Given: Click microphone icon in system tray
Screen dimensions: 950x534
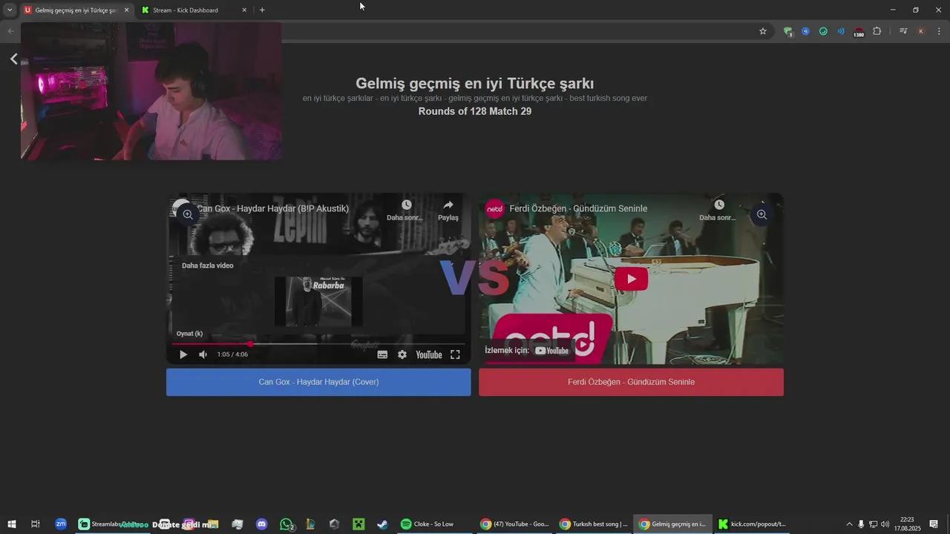Looking at the screenshot, I should tap(861, 524).
